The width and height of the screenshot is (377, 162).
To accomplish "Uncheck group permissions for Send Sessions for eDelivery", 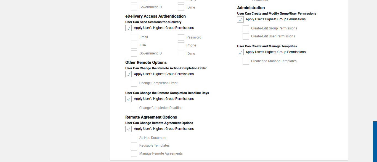I will (128, 28).
